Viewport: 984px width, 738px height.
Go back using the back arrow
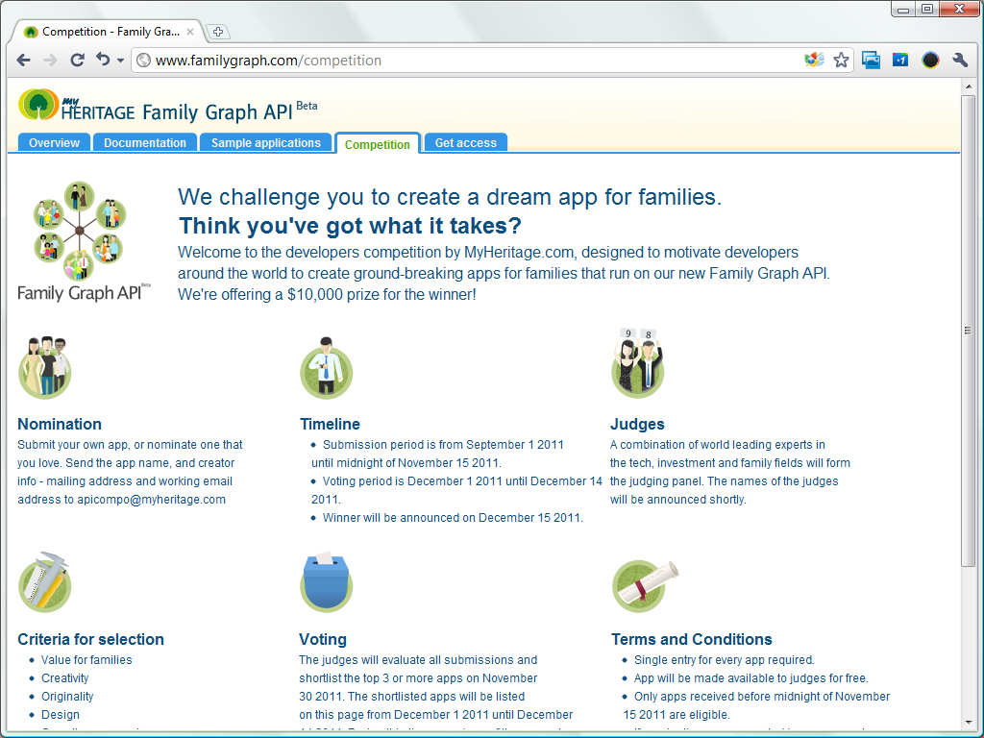24,60
